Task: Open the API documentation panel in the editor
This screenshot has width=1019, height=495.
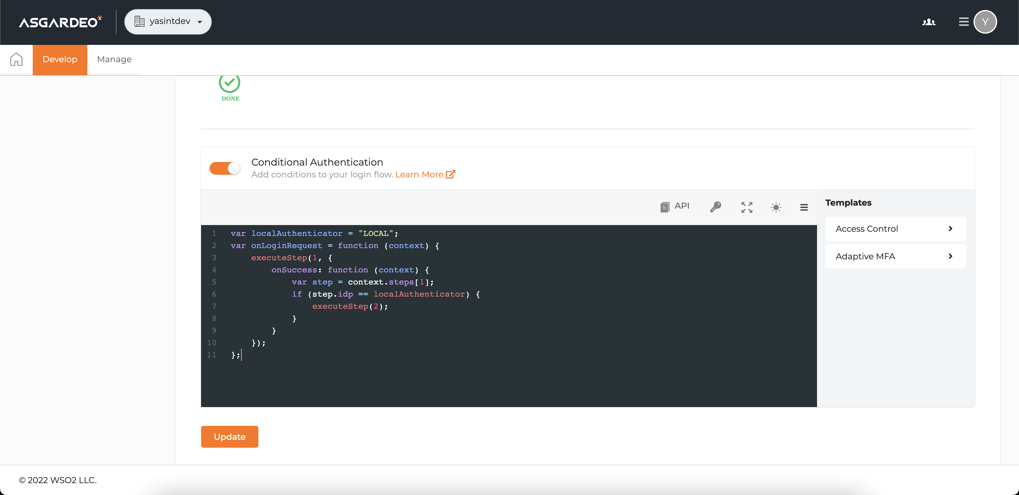Action: point(675,207)
